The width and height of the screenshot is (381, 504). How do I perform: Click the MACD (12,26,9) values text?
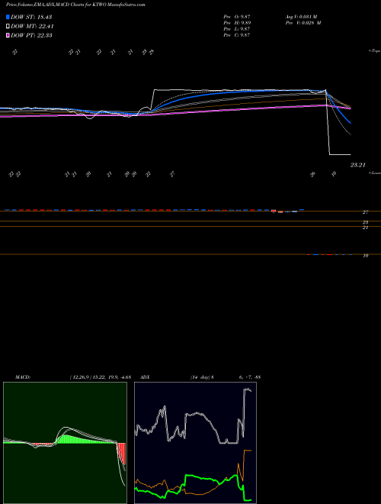[x=101, y=377]
